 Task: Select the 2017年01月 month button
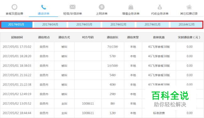[x=153, y=24]
